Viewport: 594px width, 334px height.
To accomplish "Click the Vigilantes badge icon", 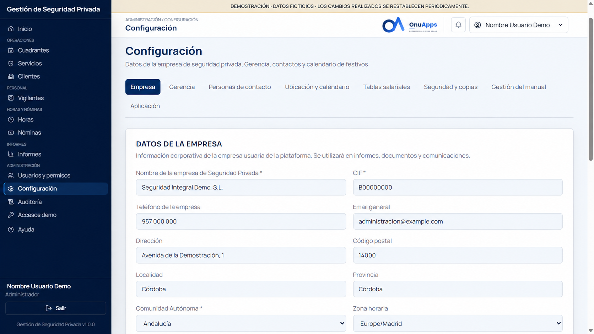I will point(11,98).
